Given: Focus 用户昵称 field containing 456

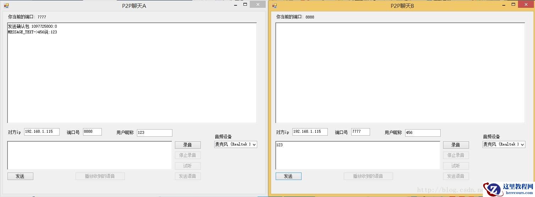Looking at the screenshot, I should [x=423, y=133].
